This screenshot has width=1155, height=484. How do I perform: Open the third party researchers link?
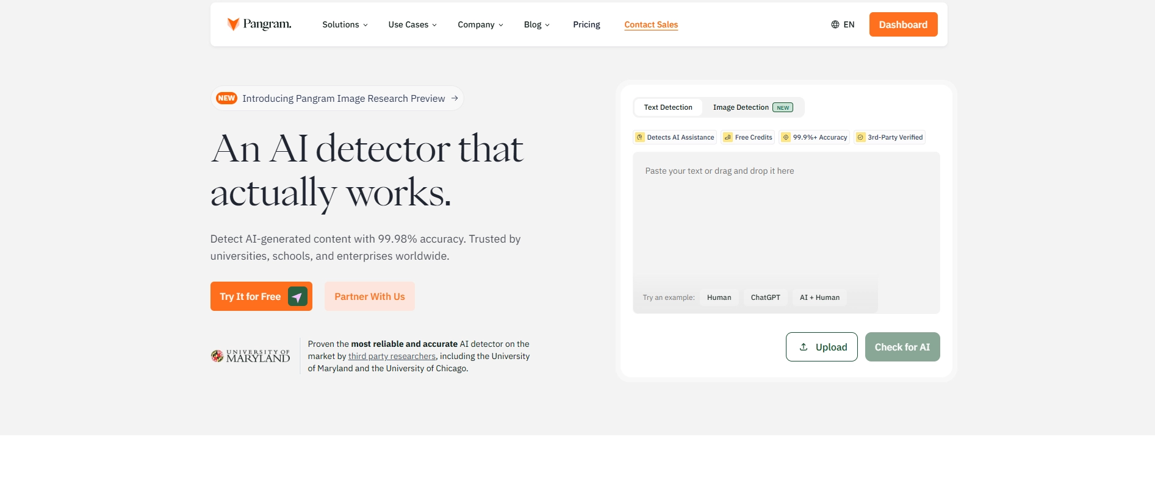point(392,356)
